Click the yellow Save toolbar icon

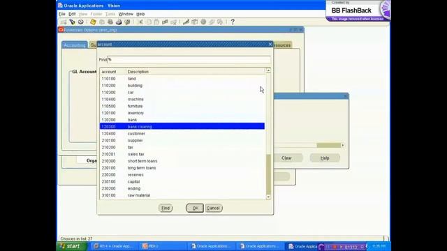click(x=93, y=22)
